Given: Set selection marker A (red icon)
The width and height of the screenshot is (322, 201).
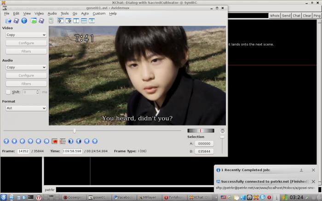Looking at the screenshot, I should point(55,141).
